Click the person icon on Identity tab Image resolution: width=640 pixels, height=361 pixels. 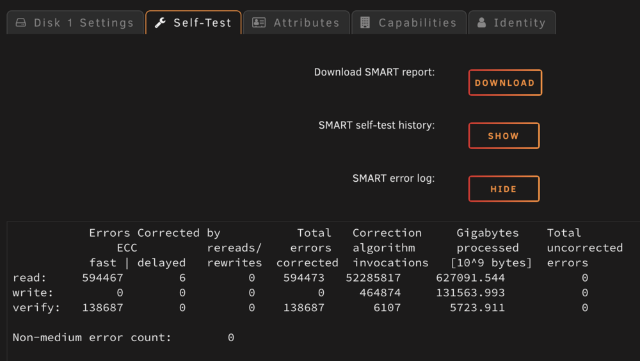click(x=482, y=22)
